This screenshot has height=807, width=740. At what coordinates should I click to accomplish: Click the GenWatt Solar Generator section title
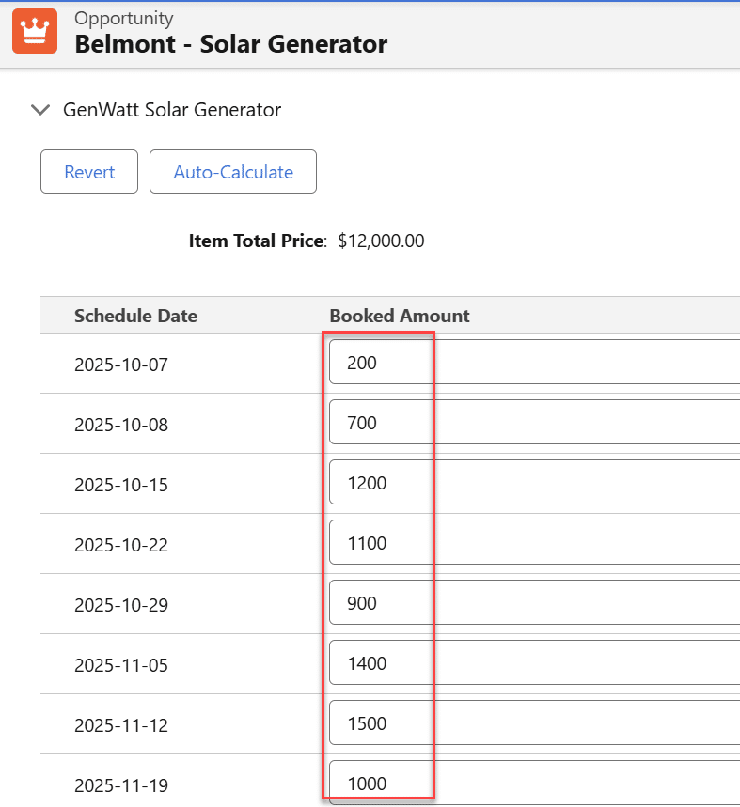point(172,110)
